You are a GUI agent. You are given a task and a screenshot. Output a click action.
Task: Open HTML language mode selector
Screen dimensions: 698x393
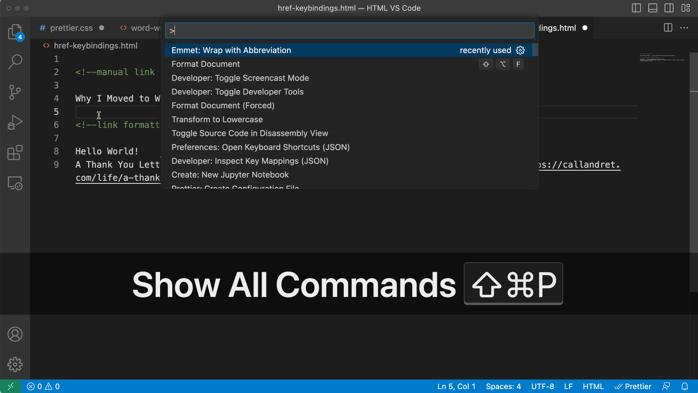(593, 386)
